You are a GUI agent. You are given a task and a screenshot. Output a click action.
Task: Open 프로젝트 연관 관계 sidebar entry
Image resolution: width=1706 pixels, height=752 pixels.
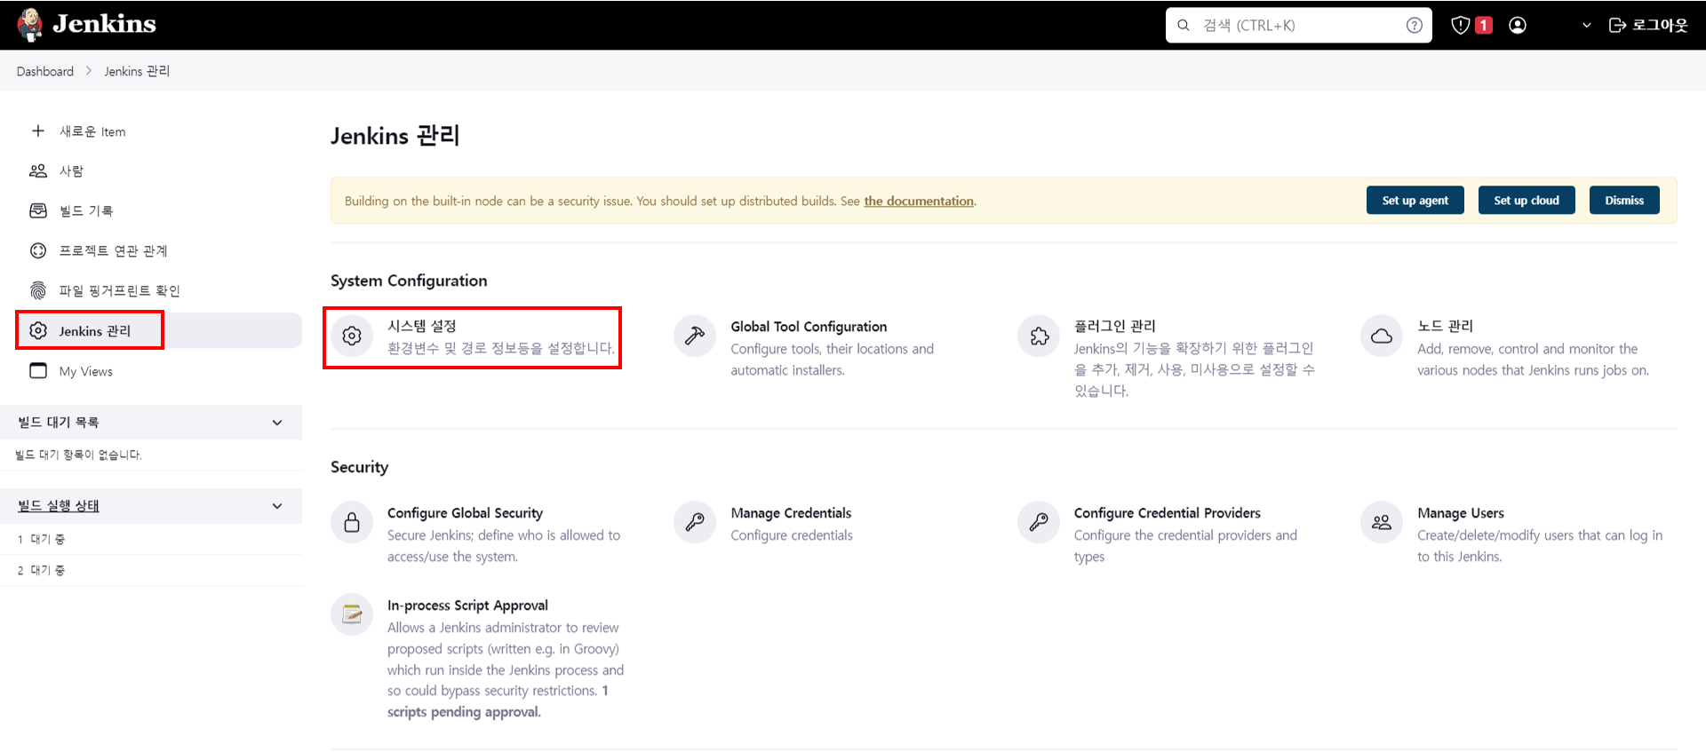114,250
